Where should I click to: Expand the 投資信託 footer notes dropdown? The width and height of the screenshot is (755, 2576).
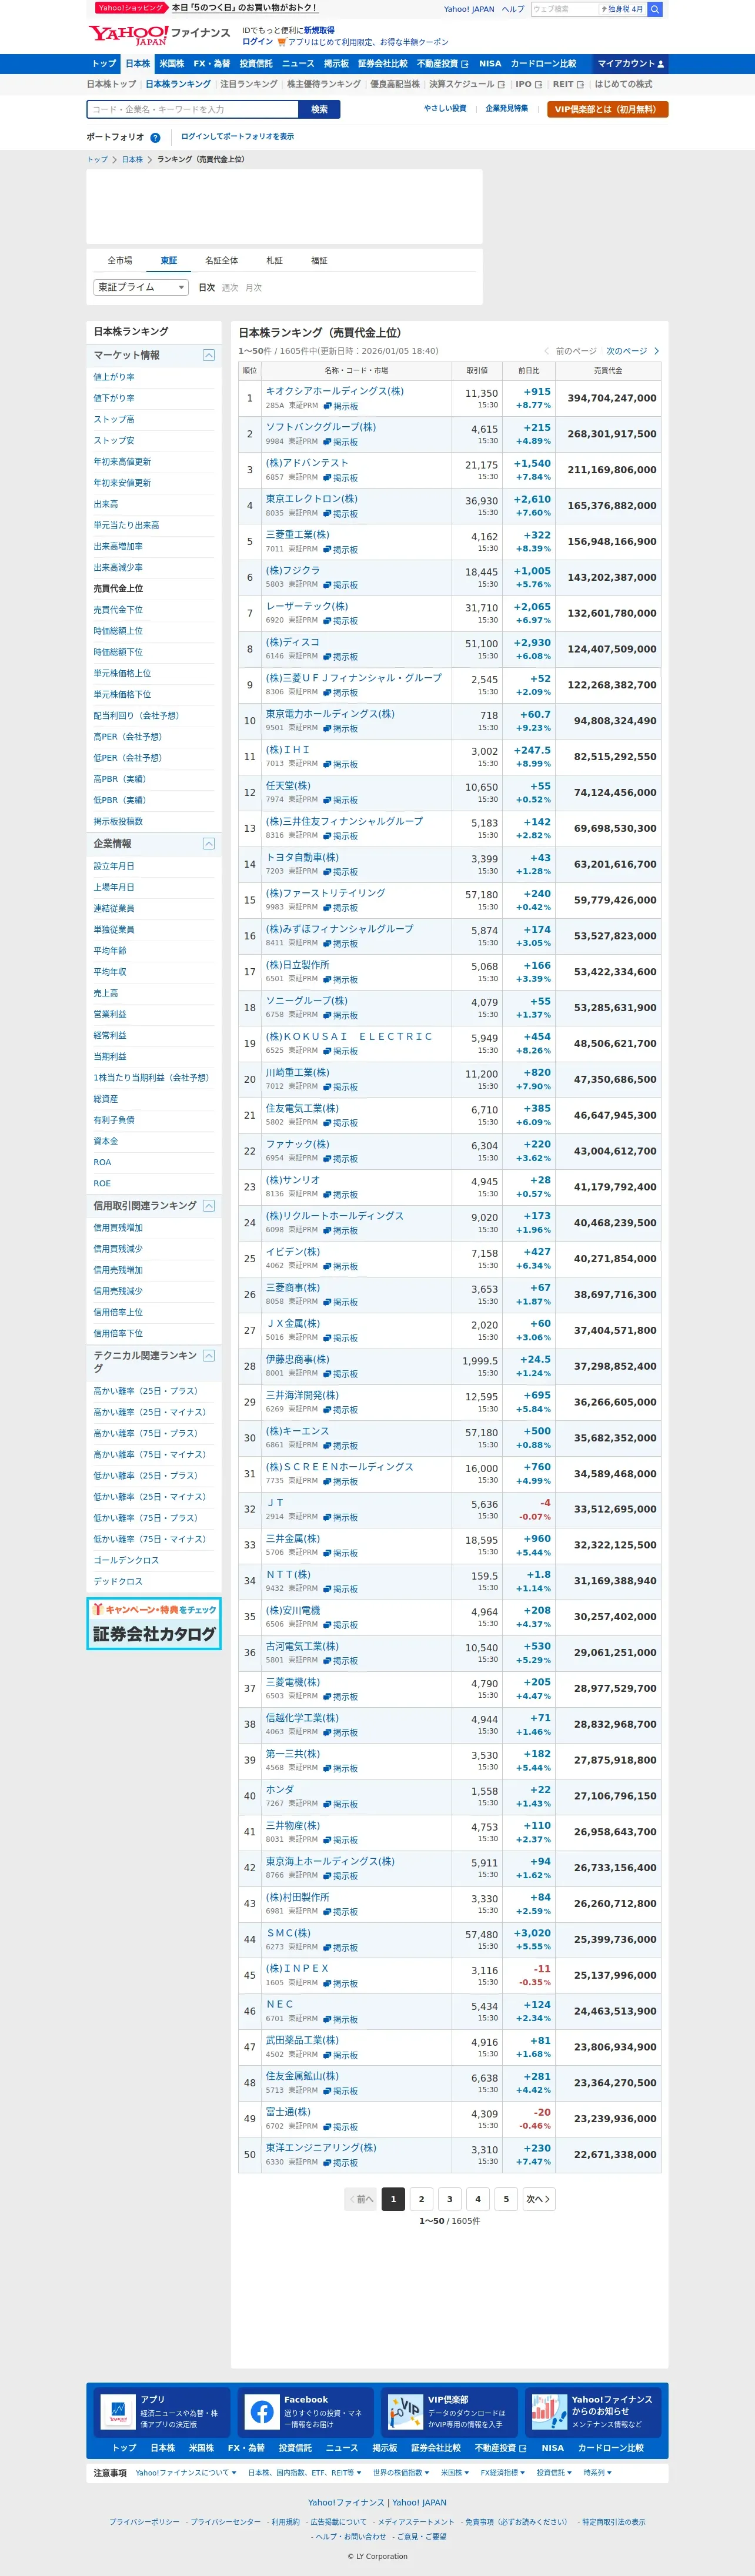coord(554,2473)
